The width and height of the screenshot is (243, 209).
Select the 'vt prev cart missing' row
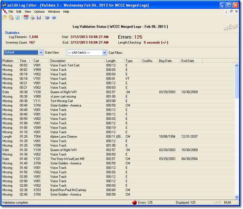tap(118, 96)
